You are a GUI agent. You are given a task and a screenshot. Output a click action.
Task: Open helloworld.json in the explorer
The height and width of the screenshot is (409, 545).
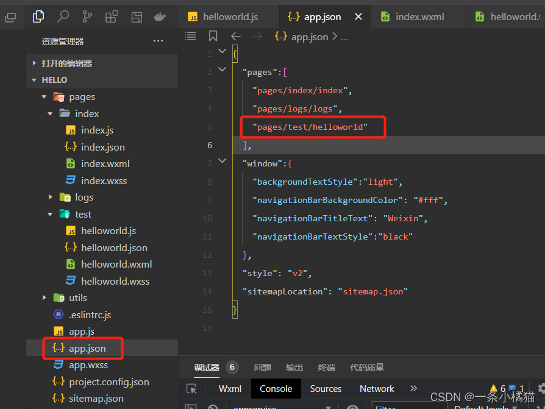pos(114,247)
